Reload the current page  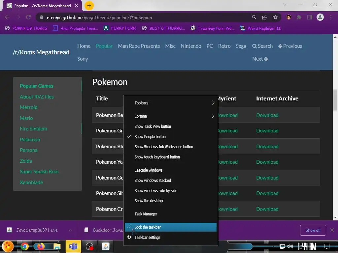[28, 17]
